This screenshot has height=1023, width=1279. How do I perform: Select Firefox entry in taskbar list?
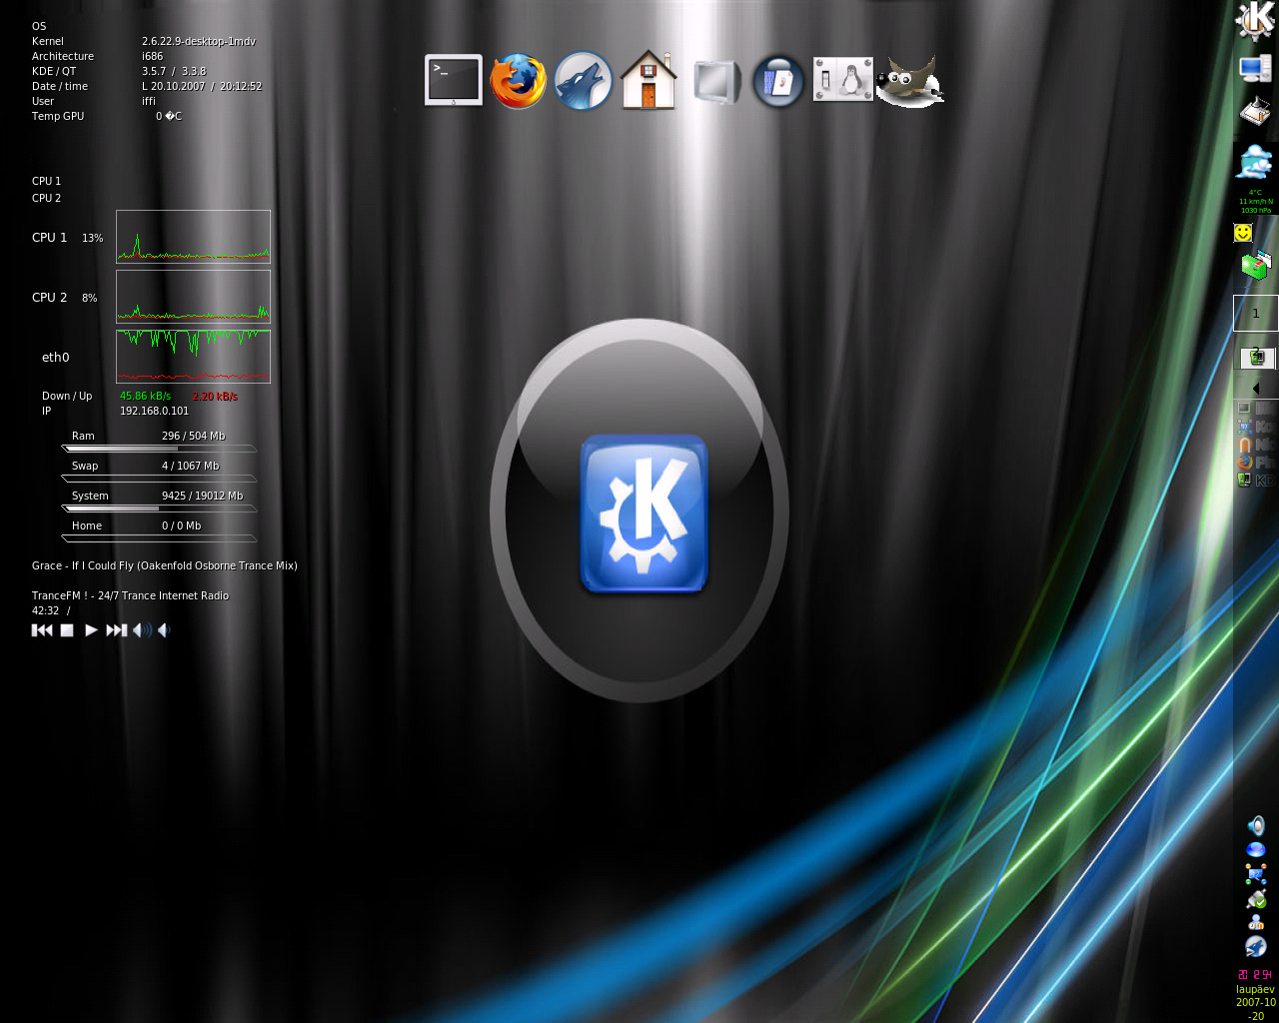[1257, 462]
